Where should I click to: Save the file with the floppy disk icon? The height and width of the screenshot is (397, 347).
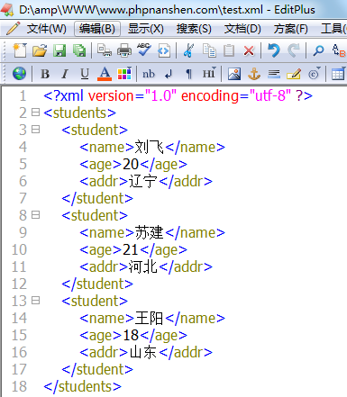(59, 50)
